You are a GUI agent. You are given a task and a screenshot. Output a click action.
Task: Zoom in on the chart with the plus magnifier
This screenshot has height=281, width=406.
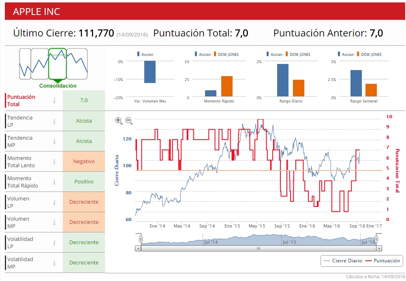tap(119, 121)
